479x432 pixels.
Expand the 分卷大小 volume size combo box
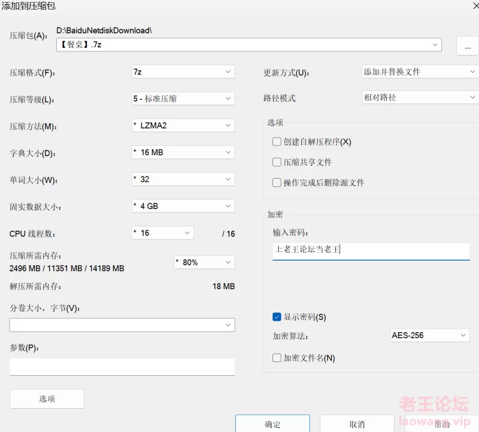(122, 325)
